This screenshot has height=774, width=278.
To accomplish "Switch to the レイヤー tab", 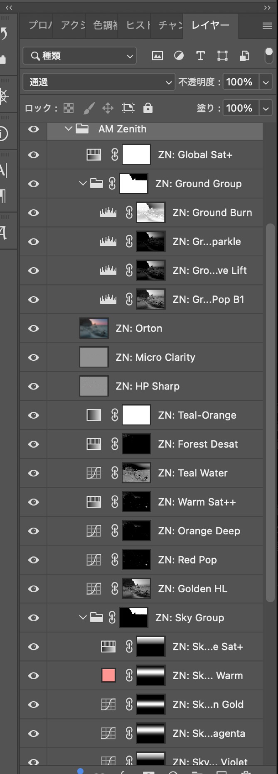I will 210,25.
